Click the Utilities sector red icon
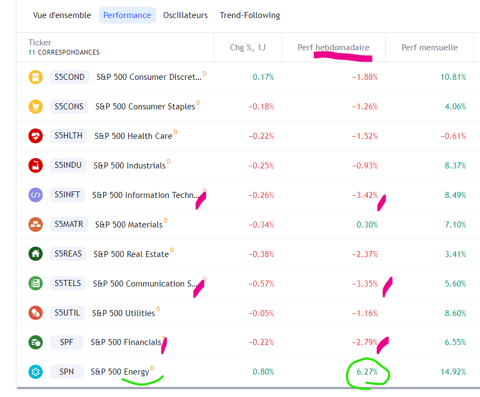 (x=36, y=313)
